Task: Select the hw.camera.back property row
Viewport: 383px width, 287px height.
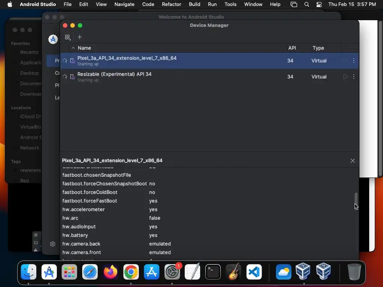Action: (x=209, y=244)
